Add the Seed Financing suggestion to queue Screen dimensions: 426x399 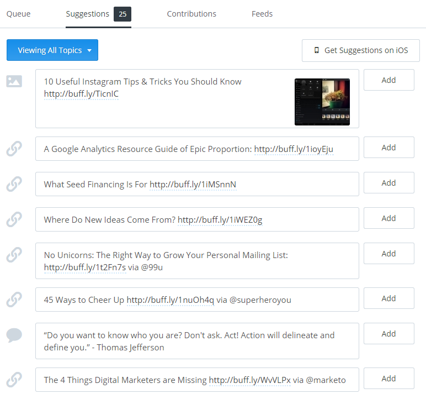point(389,183)
